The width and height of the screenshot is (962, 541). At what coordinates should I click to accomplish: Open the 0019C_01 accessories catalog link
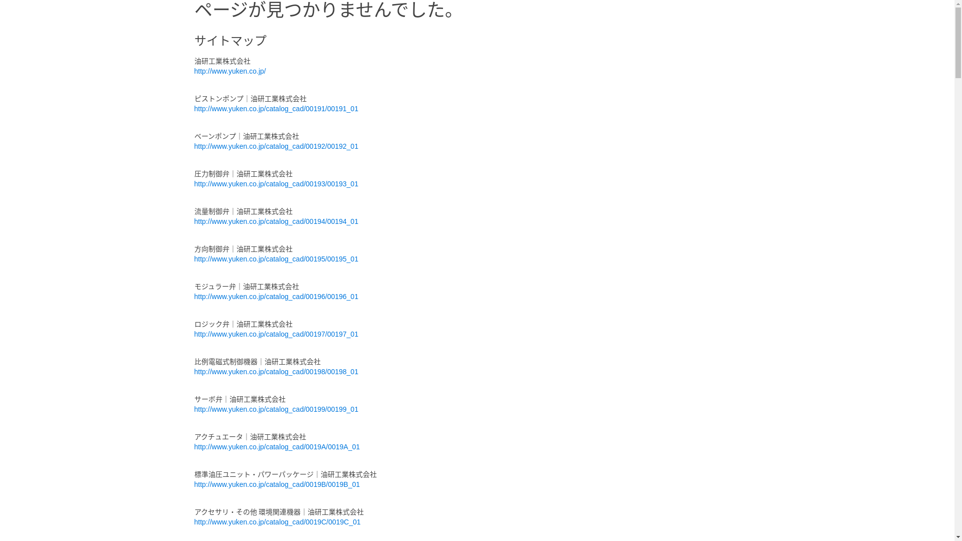click(x=277, y=522)
